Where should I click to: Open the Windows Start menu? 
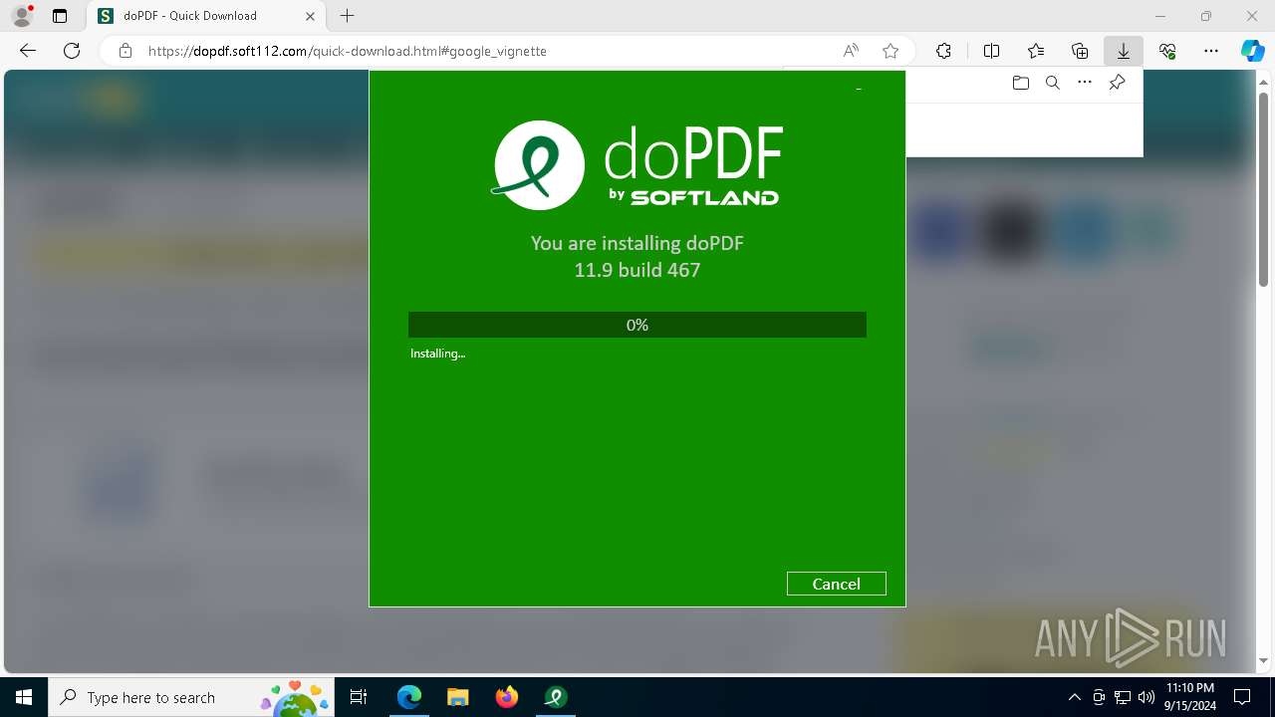click(24, 697)
